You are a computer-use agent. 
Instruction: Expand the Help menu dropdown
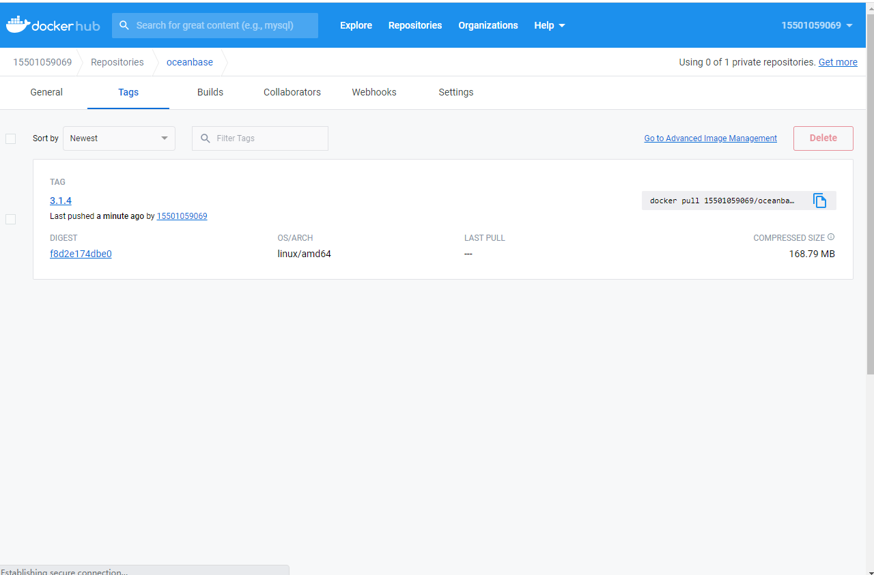550,25
